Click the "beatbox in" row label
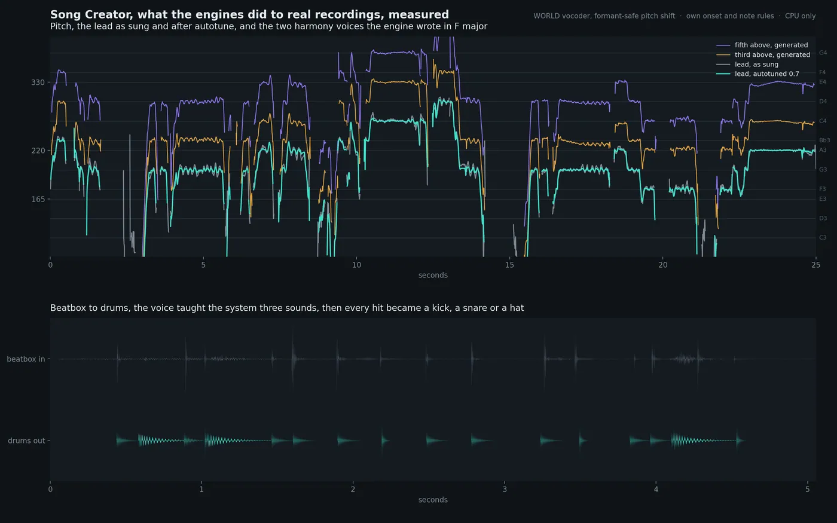This screenshot has height=523, width=837. (x=26, y=359)
